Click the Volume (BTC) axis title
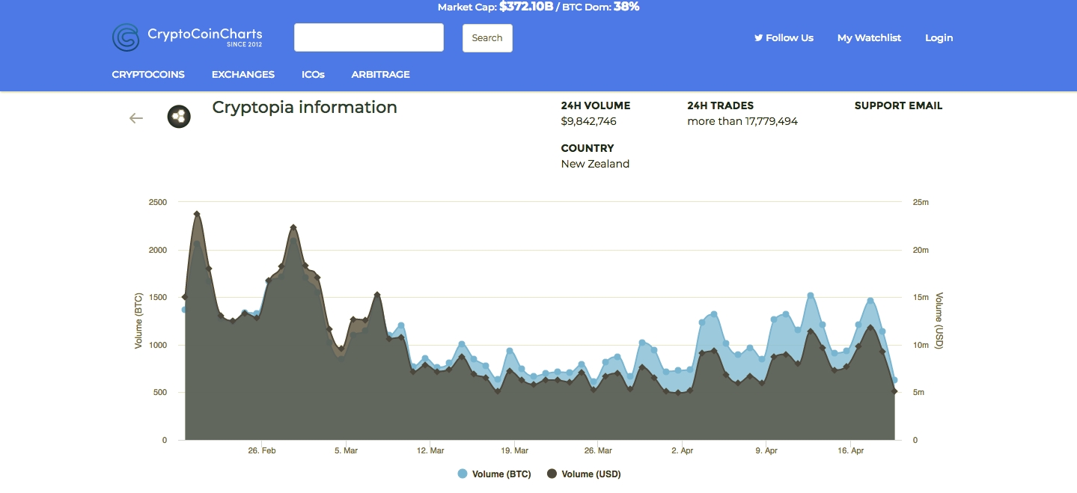 (138, 321)
